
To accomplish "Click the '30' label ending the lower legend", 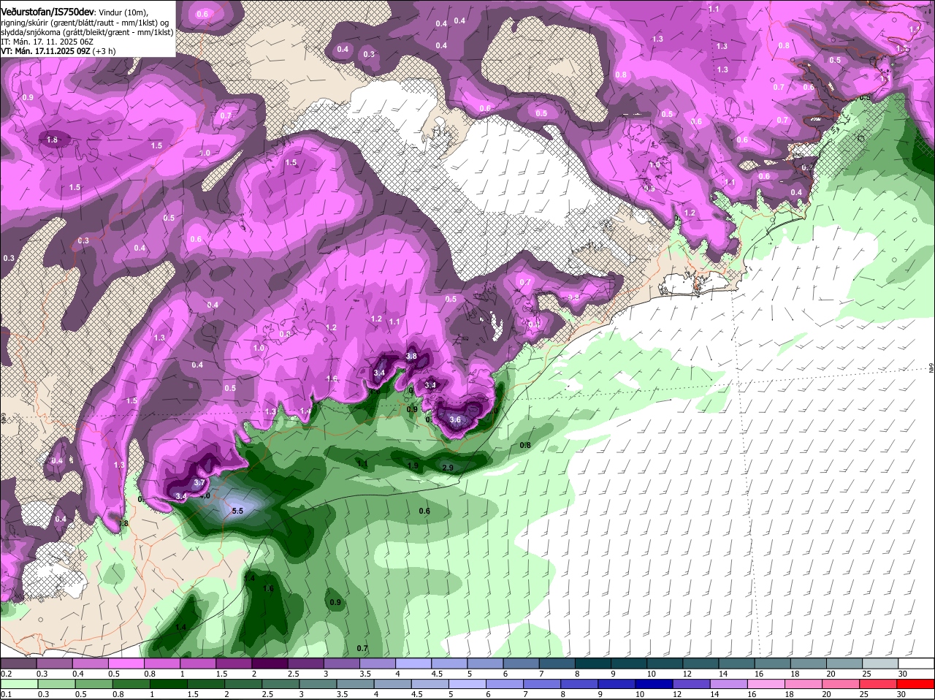I will tap(901, 694).
